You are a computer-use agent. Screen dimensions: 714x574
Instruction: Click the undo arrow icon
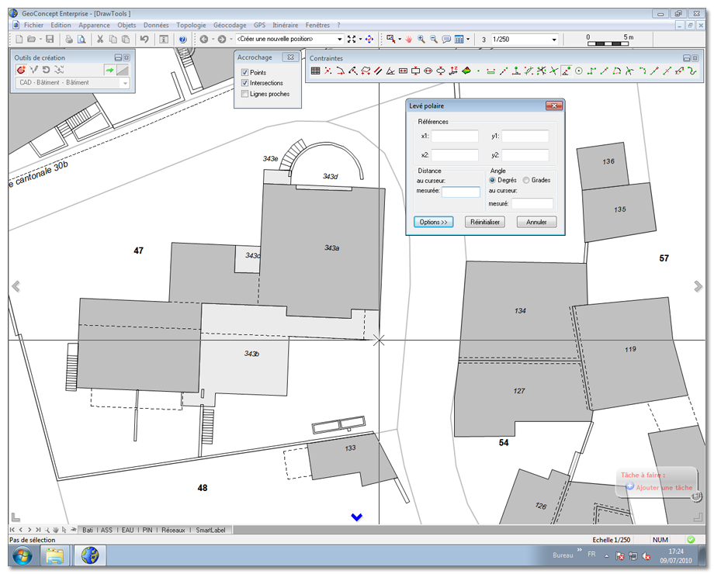click(x=144, y=39)
